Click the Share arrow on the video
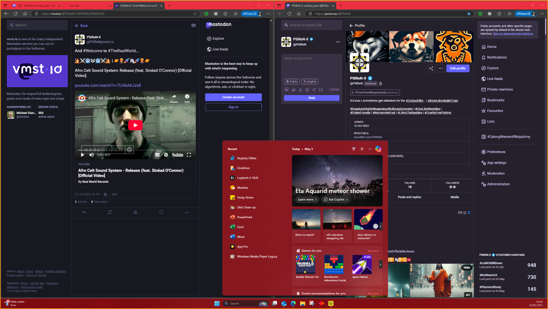This screenshot has height=309, width=548. click(174, 99)
